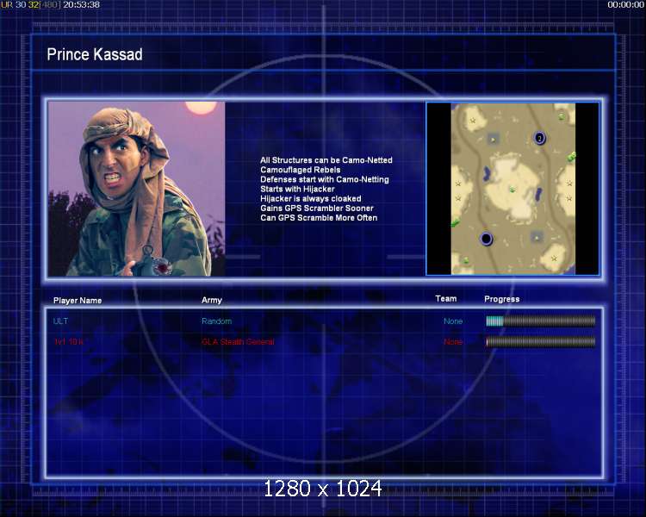
Task: Click 'Gains GPS Scrambler Sooner' line
Action: click(317, 209)
